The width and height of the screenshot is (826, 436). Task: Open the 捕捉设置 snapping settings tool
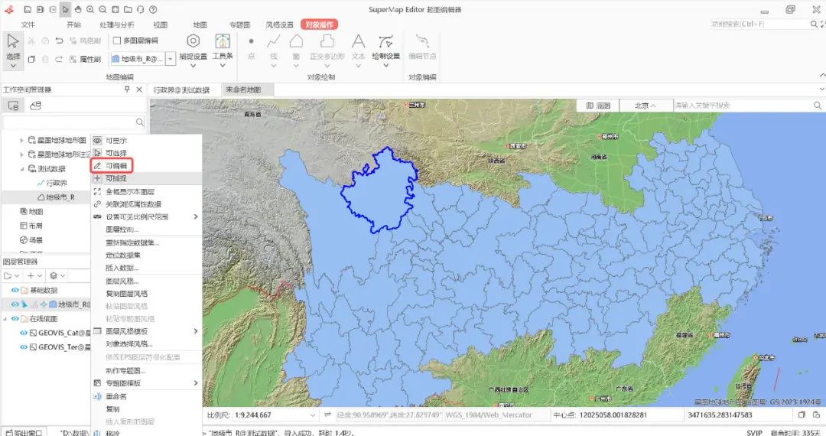pyautogui.click(x=193, y=47)
